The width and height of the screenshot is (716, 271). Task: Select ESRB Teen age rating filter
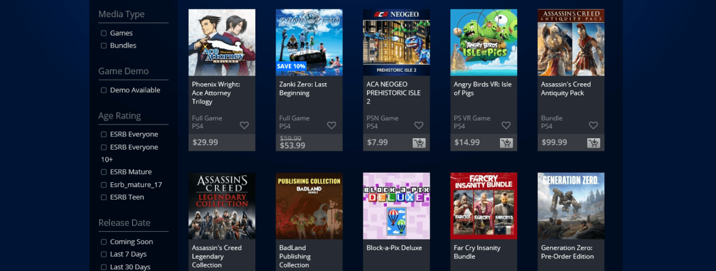[x=104, y=197]
